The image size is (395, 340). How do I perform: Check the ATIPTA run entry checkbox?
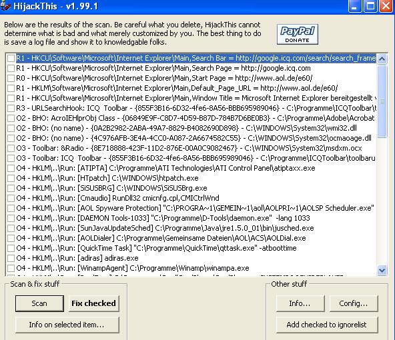point(11,168)
